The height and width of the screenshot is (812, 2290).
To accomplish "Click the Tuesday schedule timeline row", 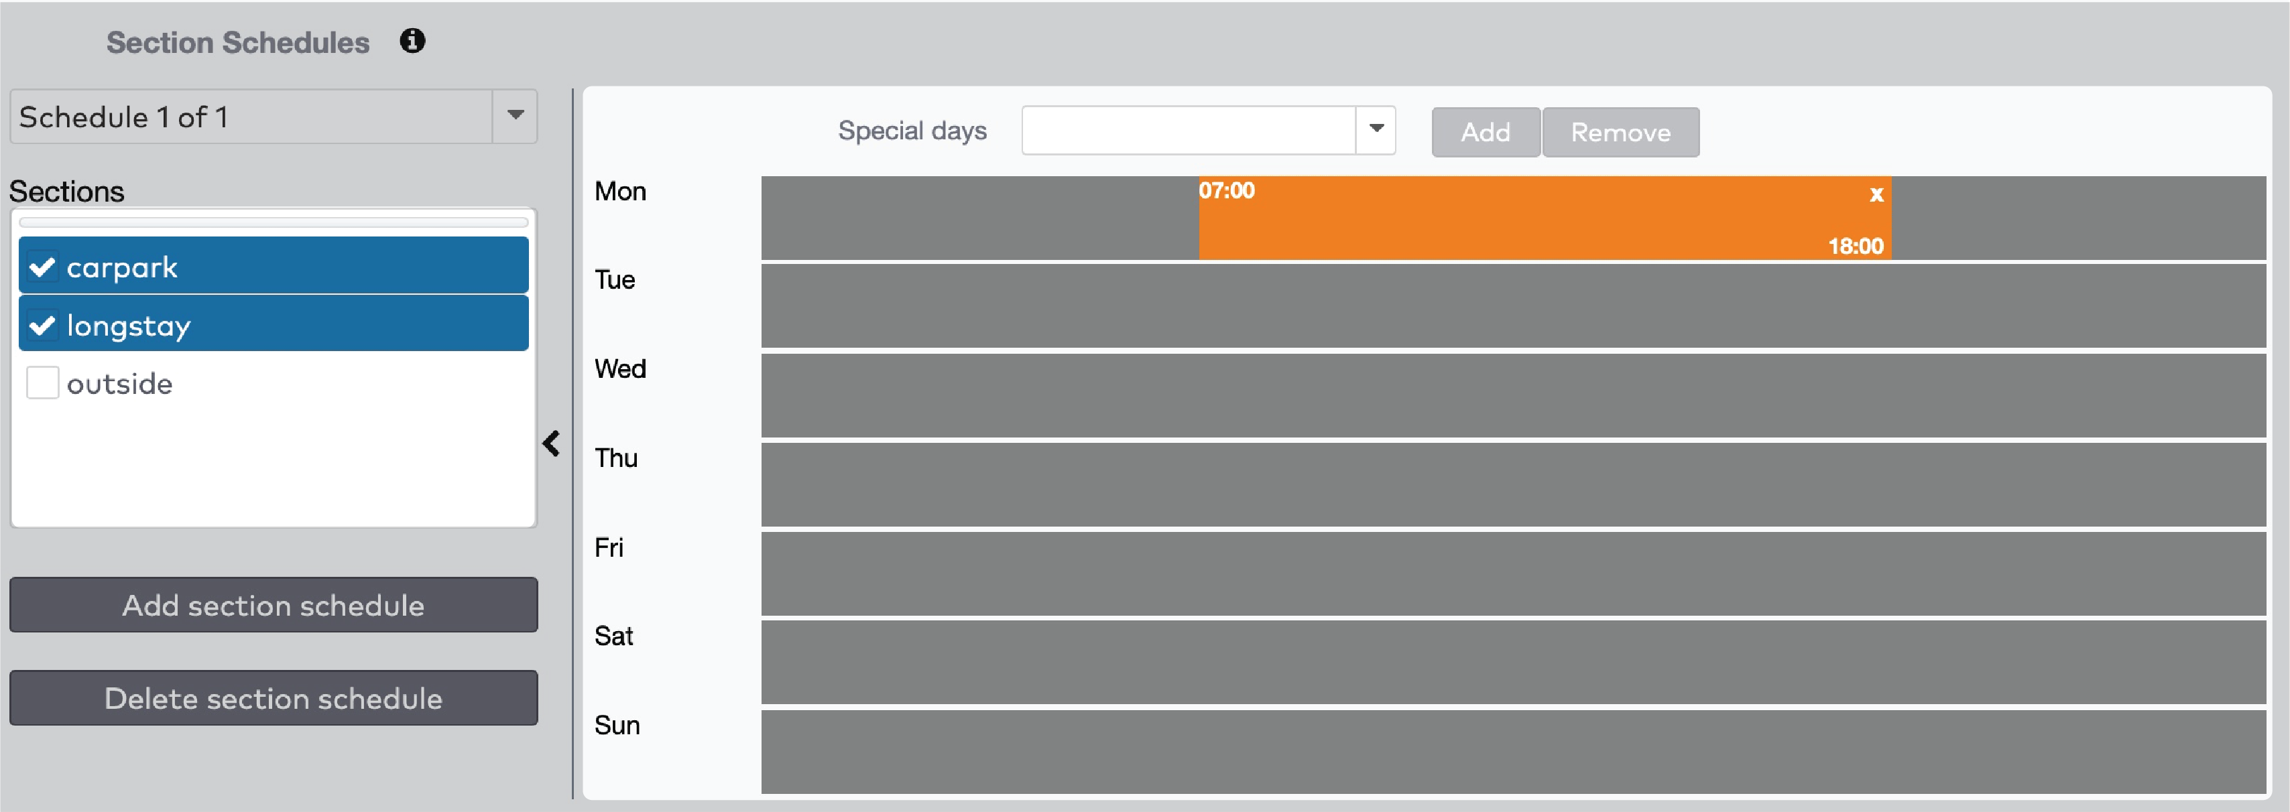I will [x=1512, y=306].
